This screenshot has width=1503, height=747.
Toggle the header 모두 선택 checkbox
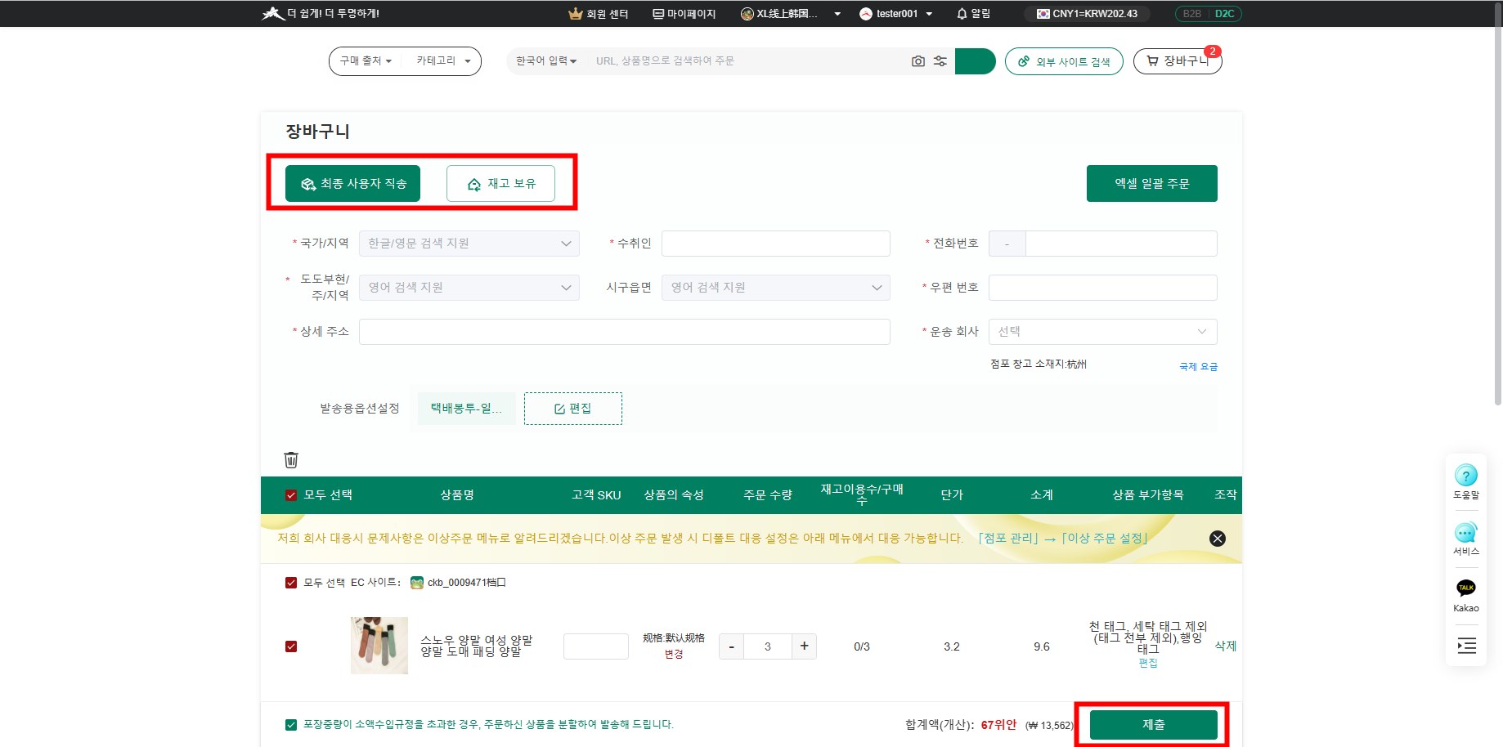pos(291,495)
